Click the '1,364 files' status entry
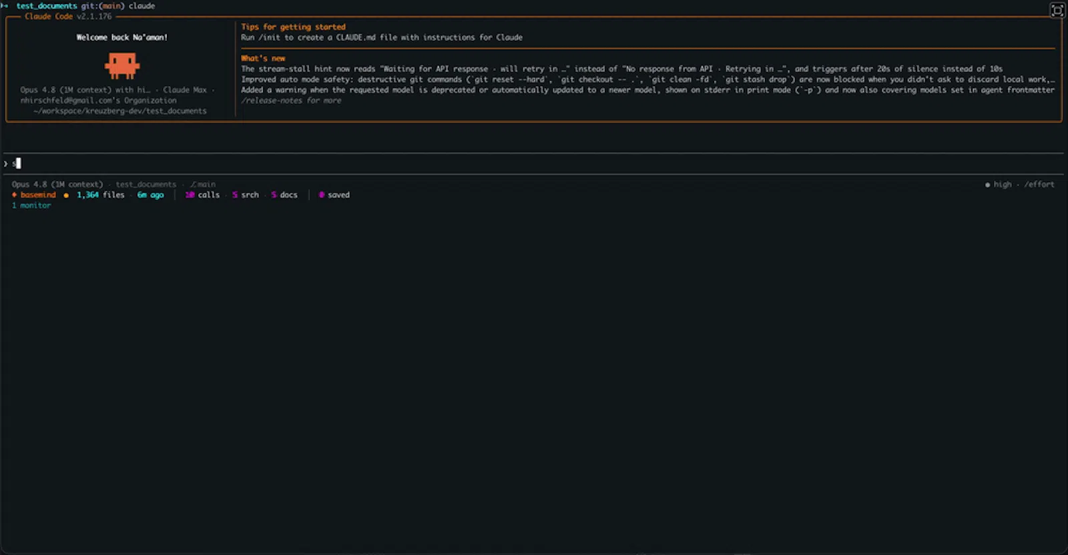Image resolution: width=1068 pixels, height=555 pixels. (x=101, y=195)
